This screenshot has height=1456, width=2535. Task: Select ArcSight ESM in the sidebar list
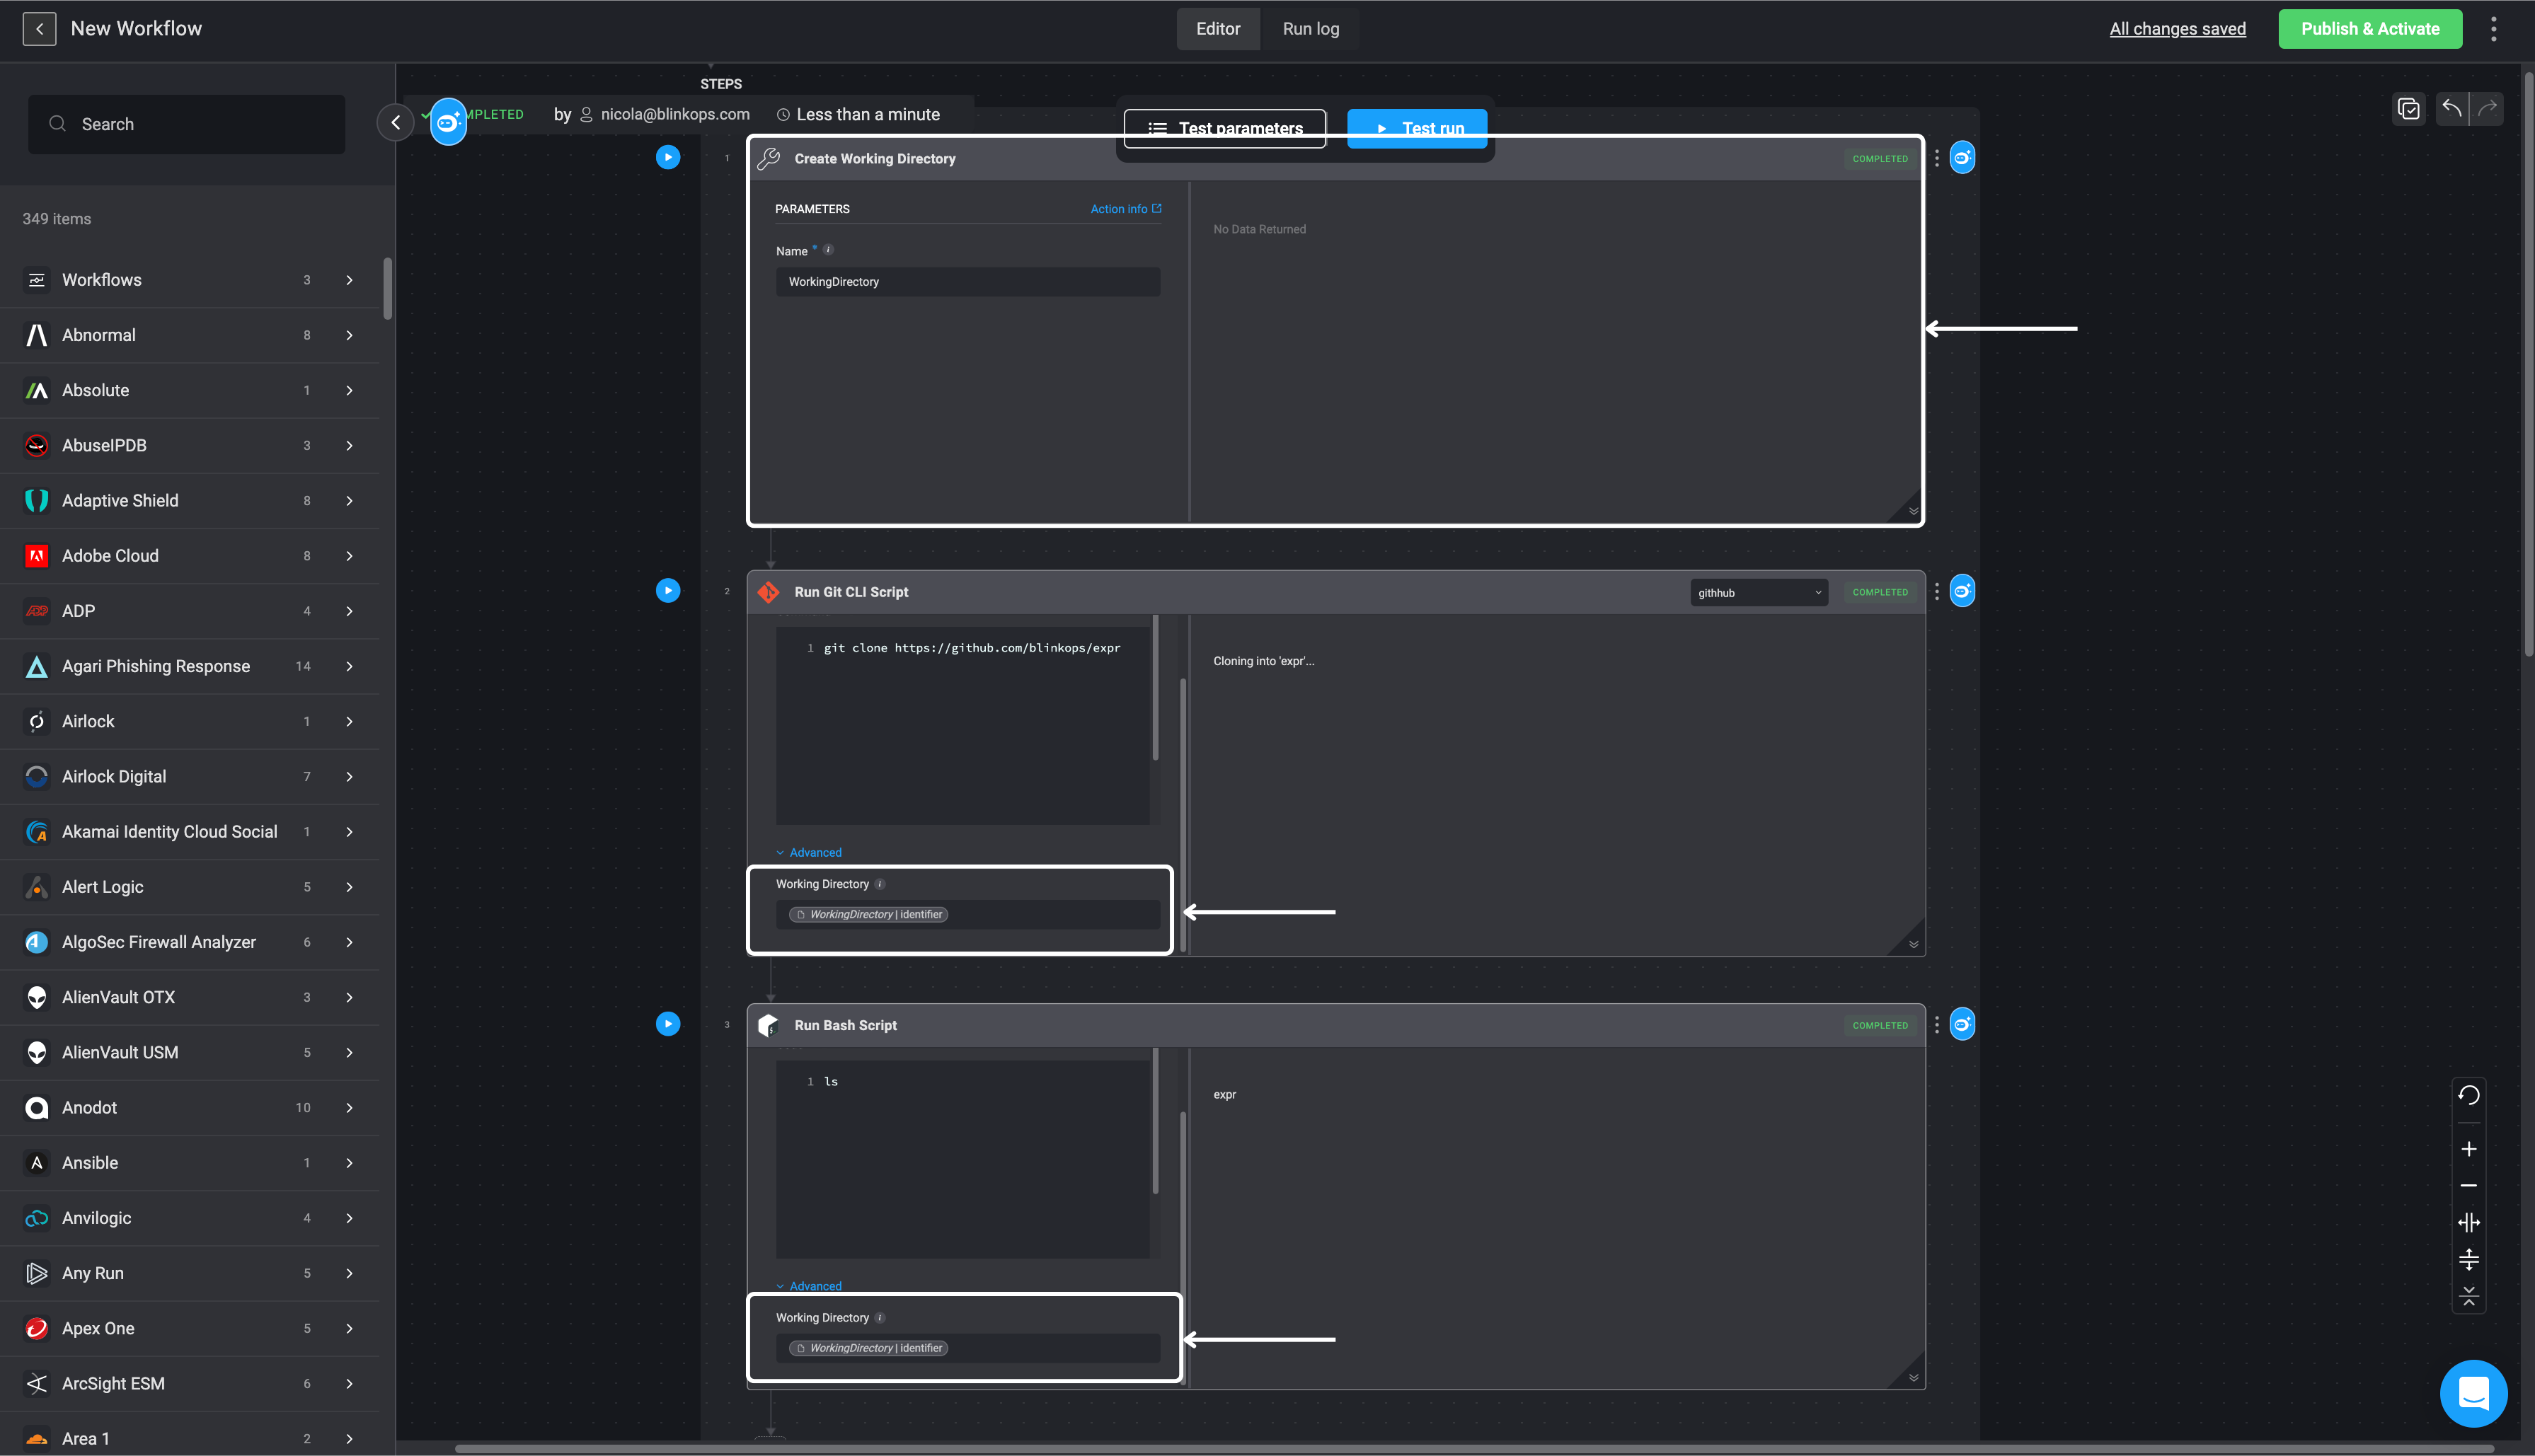190,1383
